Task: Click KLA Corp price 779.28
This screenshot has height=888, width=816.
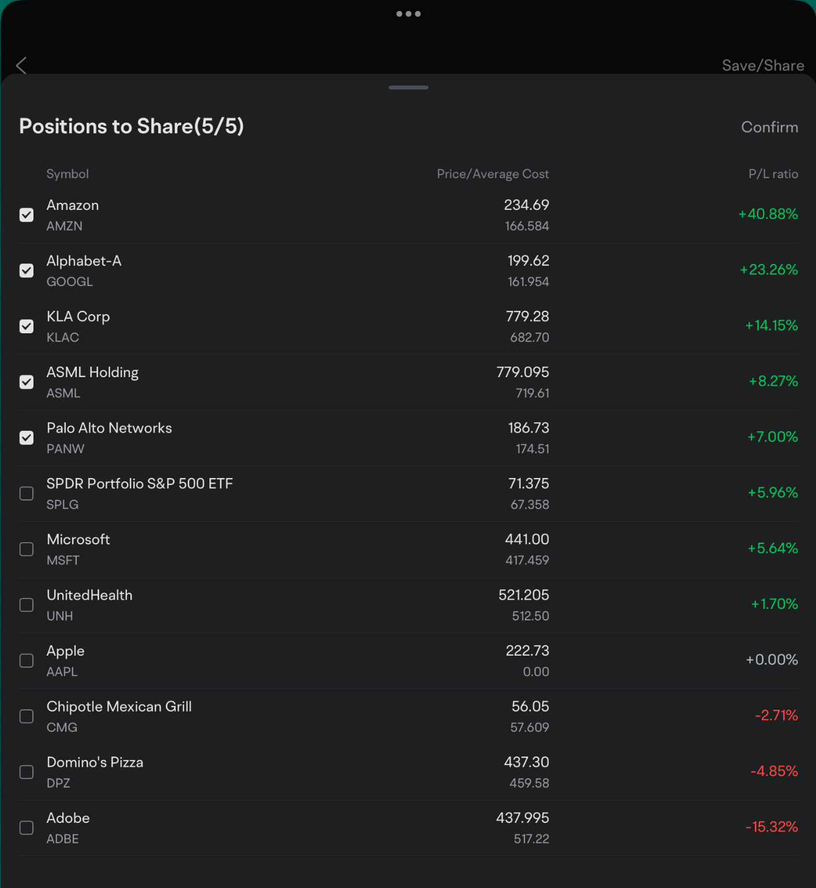Action: tap(527, 317)
